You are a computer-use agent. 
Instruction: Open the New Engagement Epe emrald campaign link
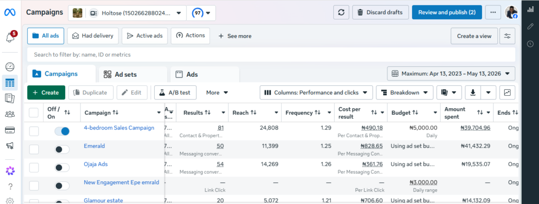pyautogui.click(x=122, y=182)
